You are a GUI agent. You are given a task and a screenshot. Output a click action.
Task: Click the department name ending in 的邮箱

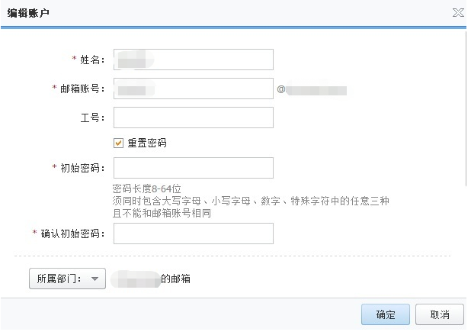152,279
